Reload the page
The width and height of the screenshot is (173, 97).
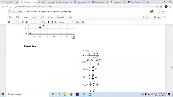tap(11, 6)
